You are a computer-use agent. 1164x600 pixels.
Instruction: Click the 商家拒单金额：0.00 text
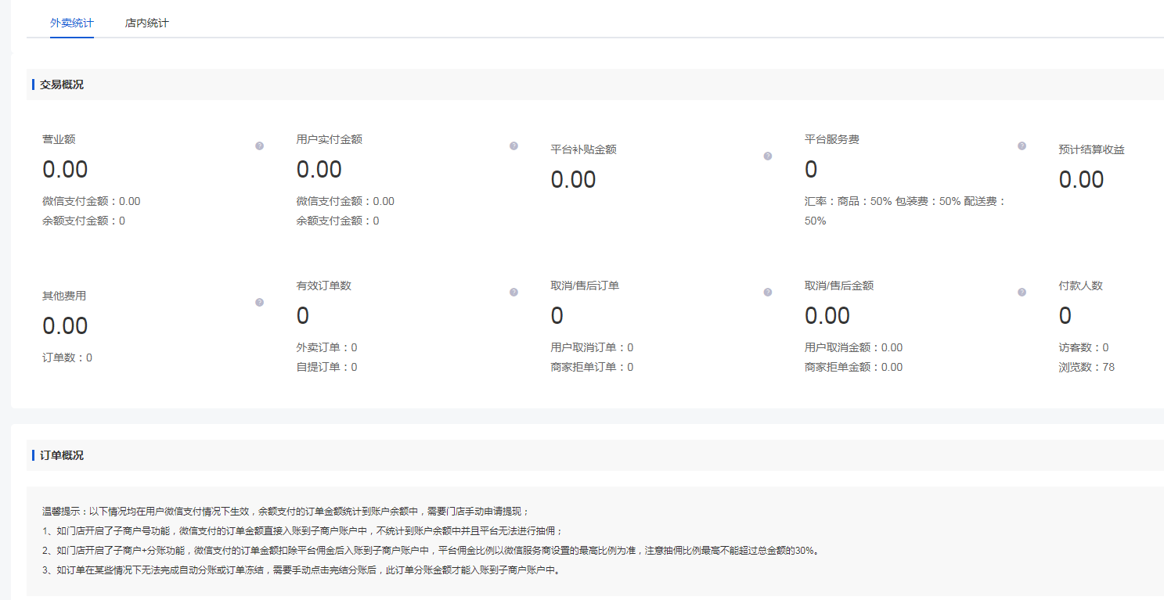(854, 367)
